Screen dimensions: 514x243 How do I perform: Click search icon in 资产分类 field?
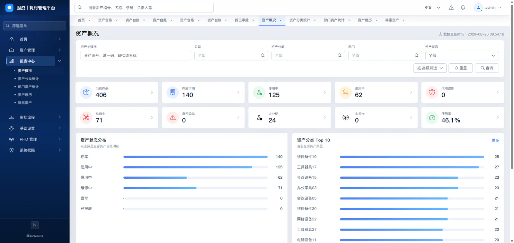tap(340, 55)
